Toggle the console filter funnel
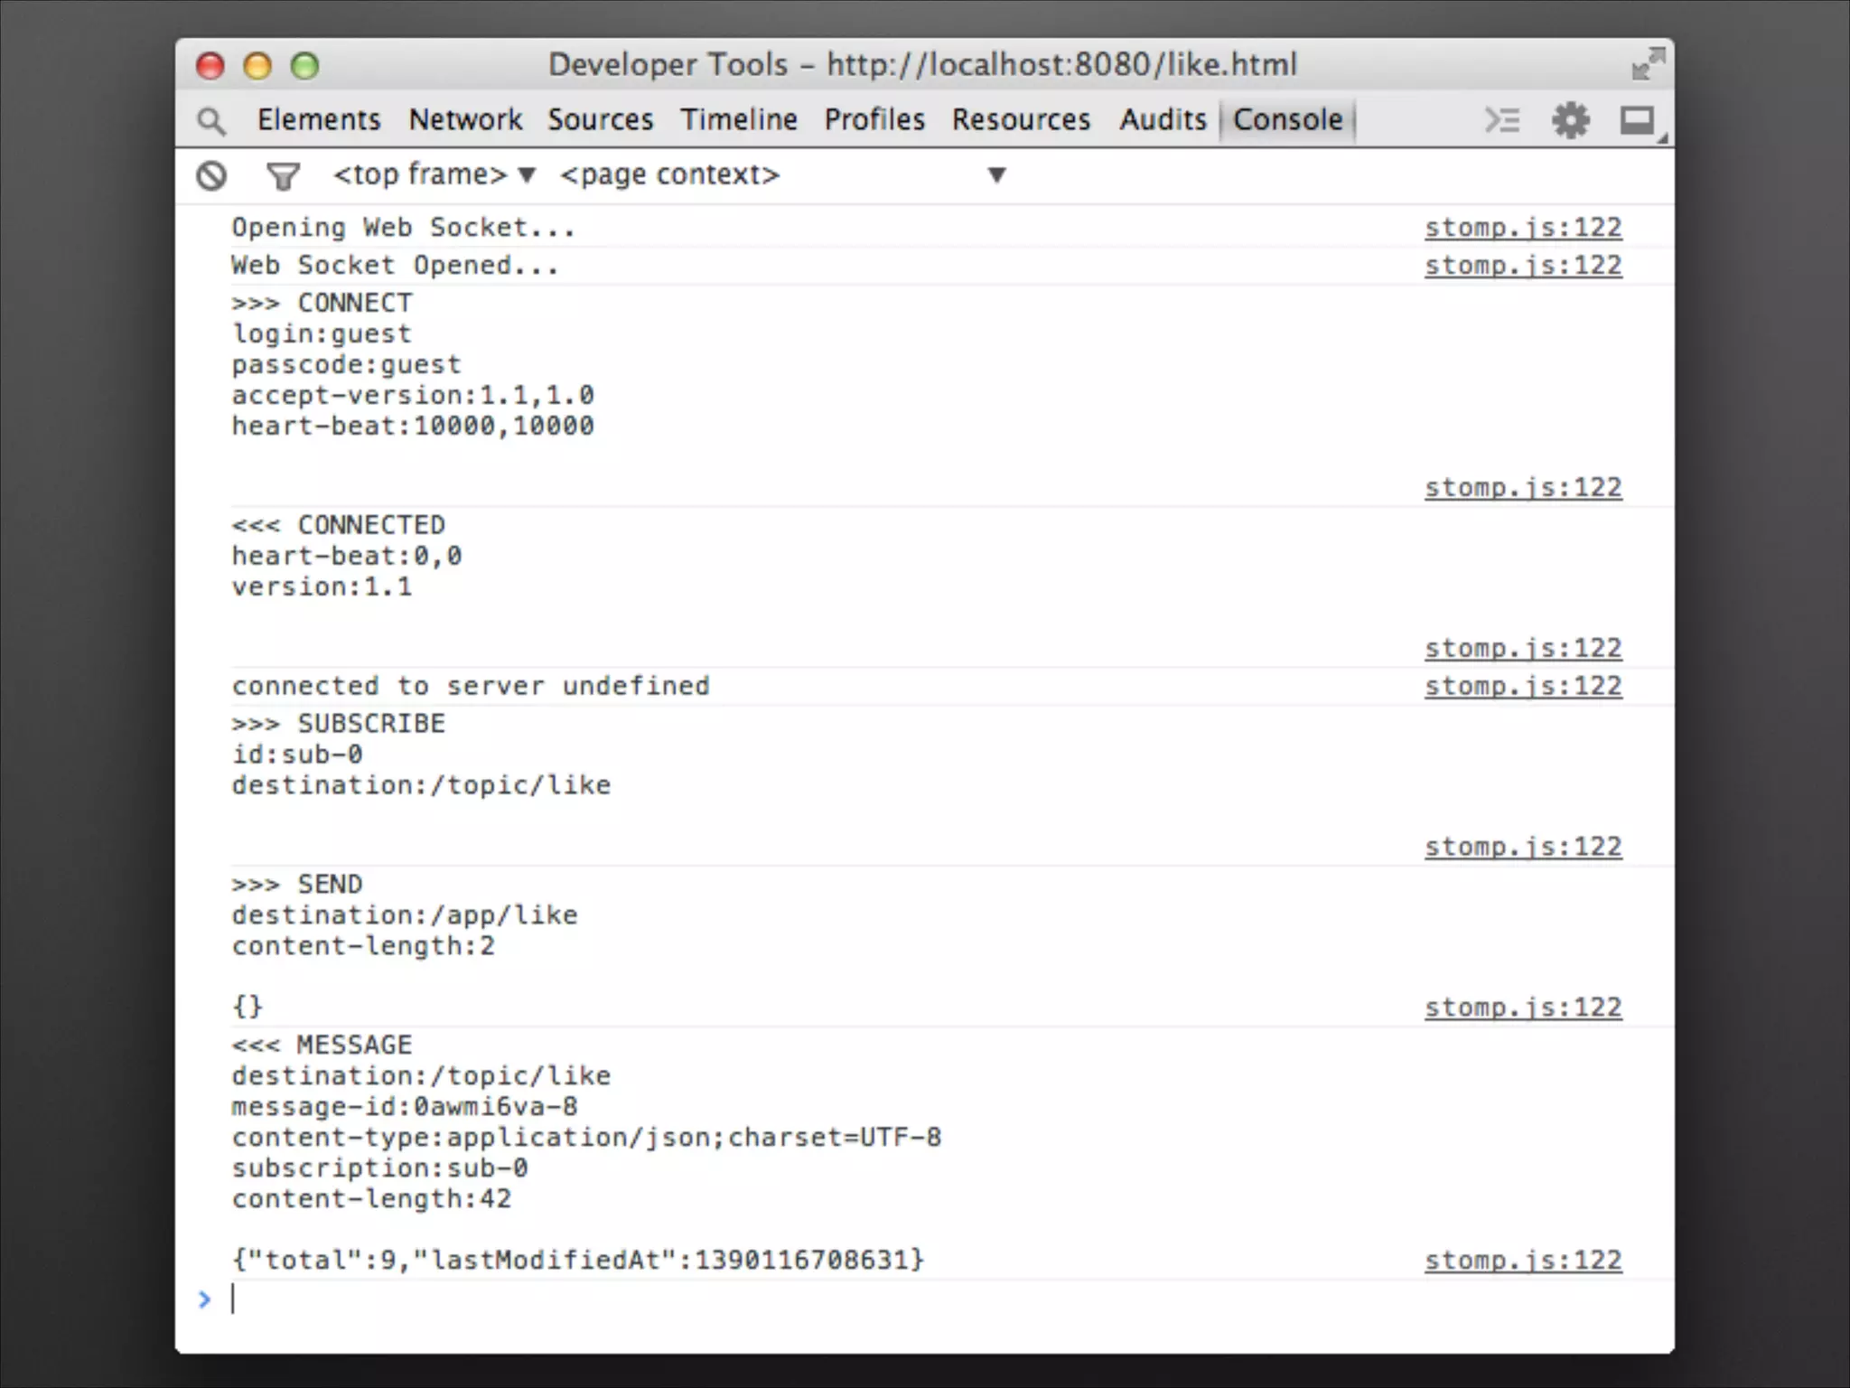 [x=283, y=175]
